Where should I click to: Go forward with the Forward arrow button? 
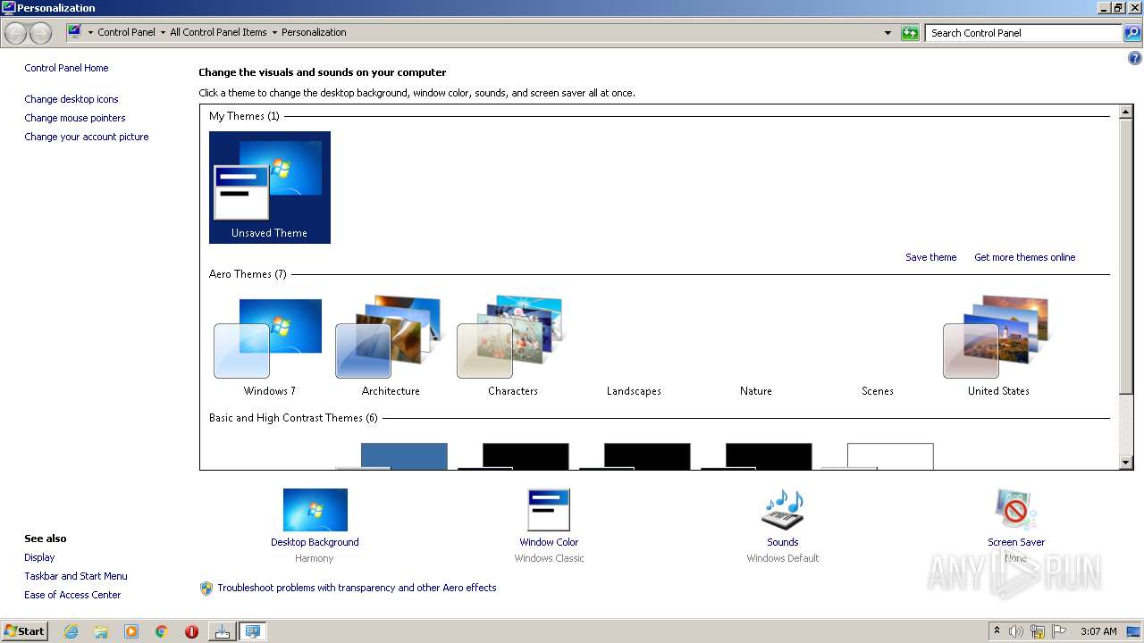[x=41, y=33]
